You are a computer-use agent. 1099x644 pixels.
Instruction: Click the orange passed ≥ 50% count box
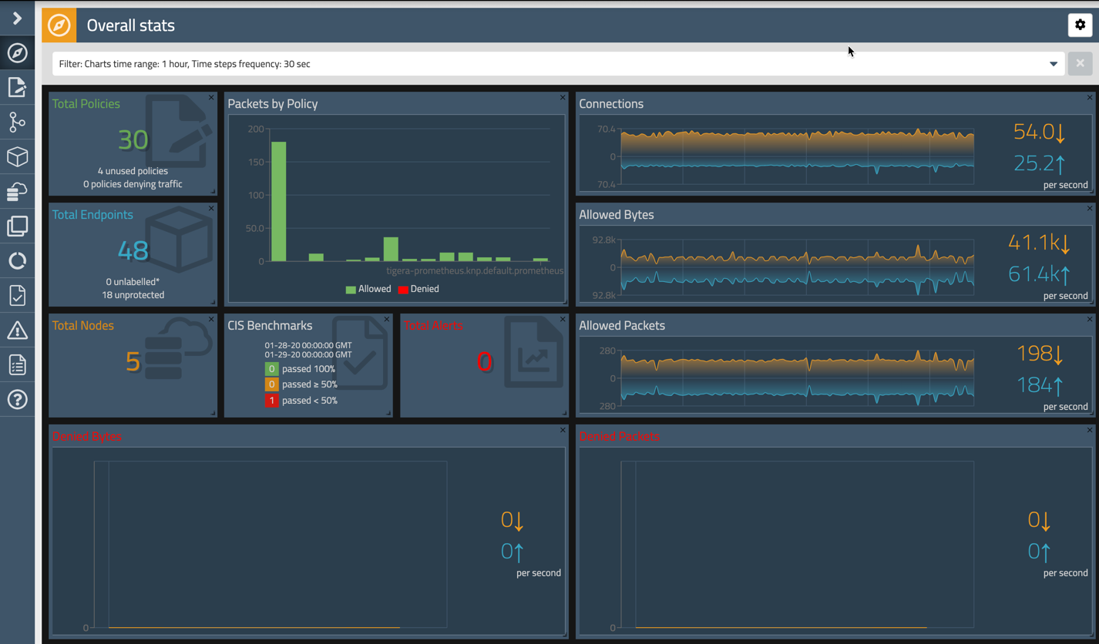tap(271, 384)
